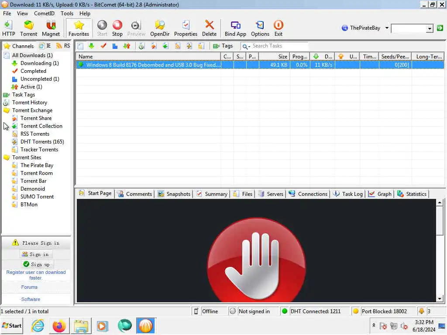Screen dimensions: 447x335
Task: Switch to the Statistics tab
Action: [412, 194]
